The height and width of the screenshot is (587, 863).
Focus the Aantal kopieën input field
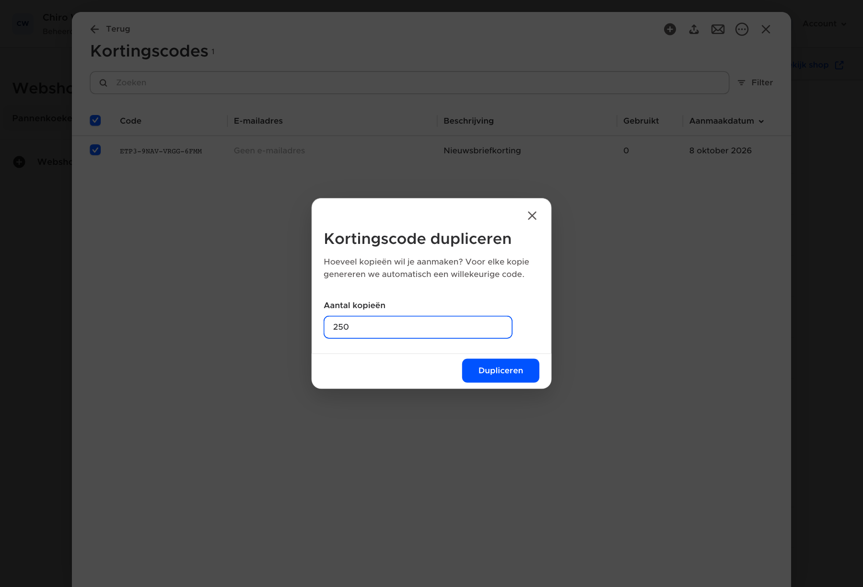[418, 327]
